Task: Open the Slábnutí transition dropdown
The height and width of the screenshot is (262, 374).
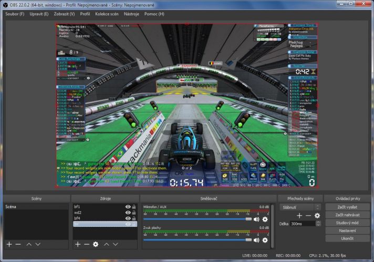Action: (x=299, y=208)
